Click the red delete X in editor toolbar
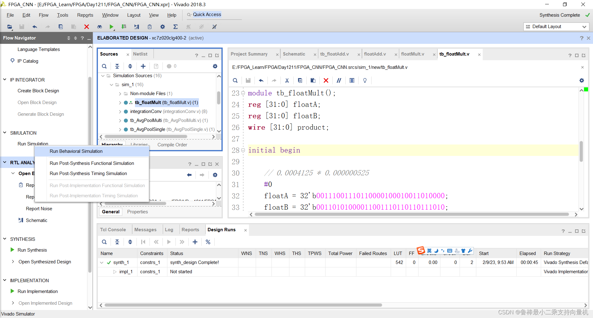Viewport: 593px width, 318px height. [x=326, y=81]
